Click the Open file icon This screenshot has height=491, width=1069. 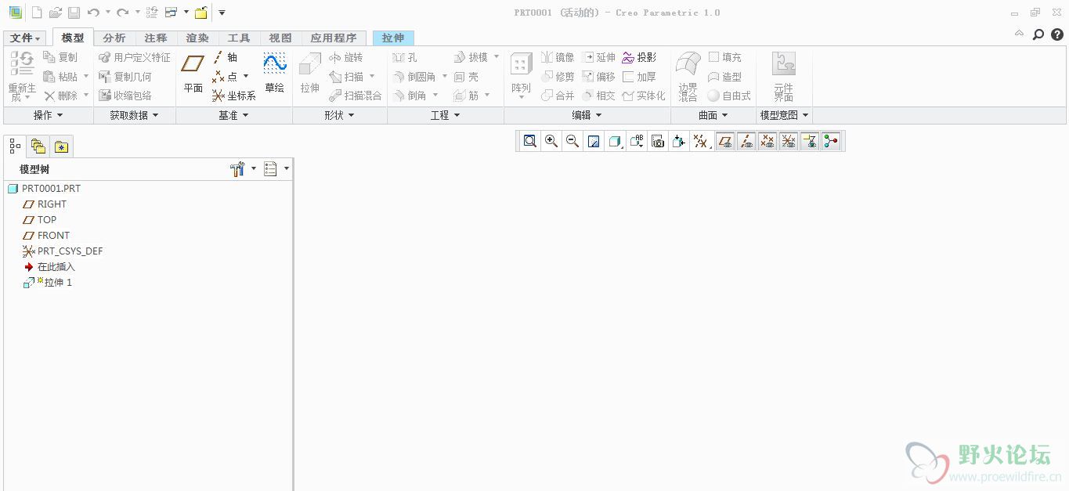pos(56,13)
